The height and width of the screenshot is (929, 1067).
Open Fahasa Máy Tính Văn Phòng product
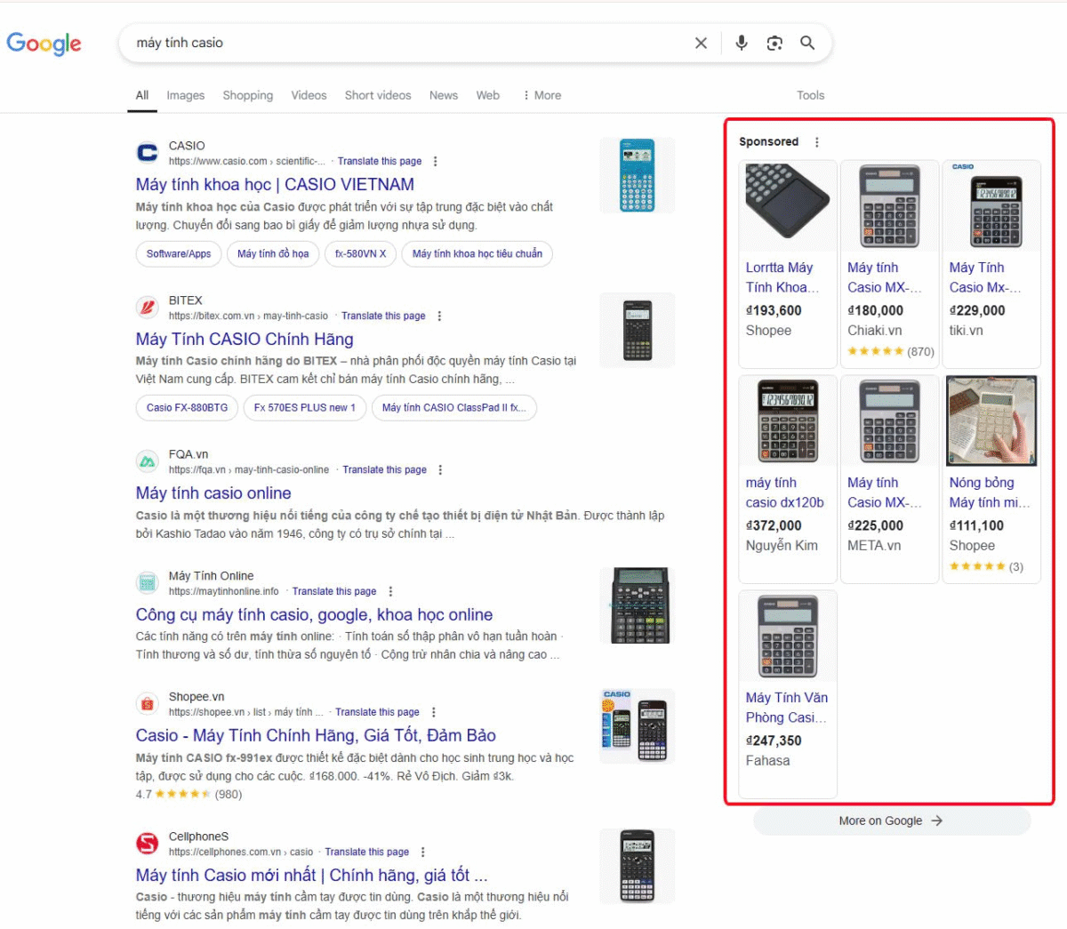point(788,694)
